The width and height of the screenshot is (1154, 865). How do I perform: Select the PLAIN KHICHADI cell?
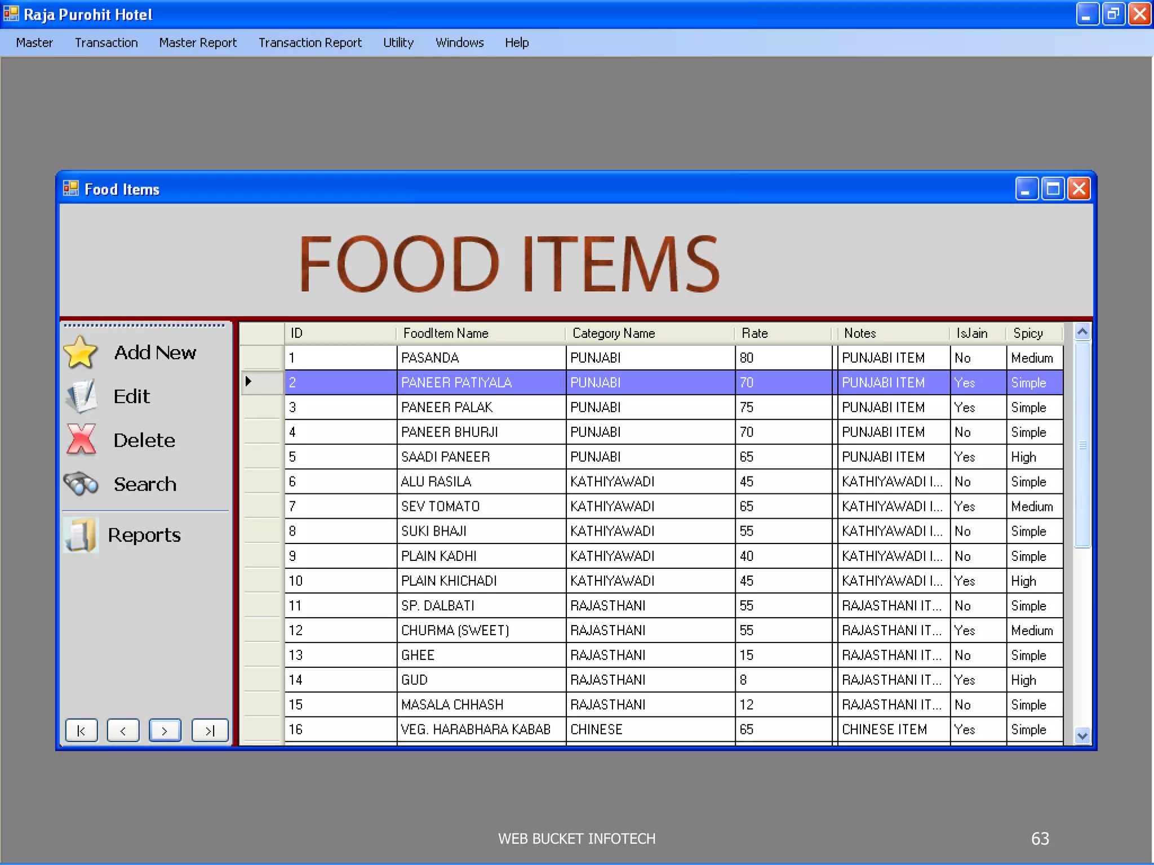(x=481, y=581)
